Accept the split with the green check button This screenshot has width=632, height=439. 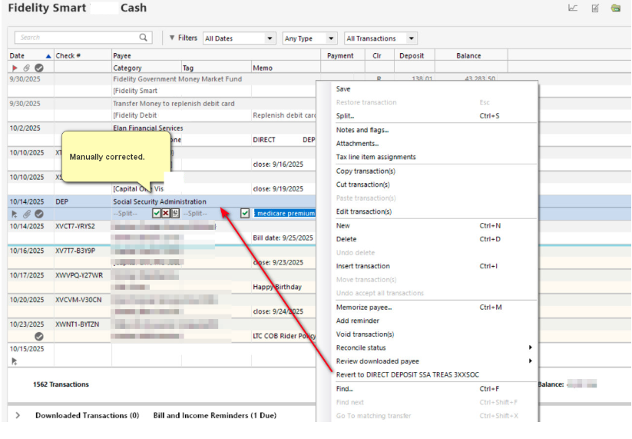click(157, 213)
